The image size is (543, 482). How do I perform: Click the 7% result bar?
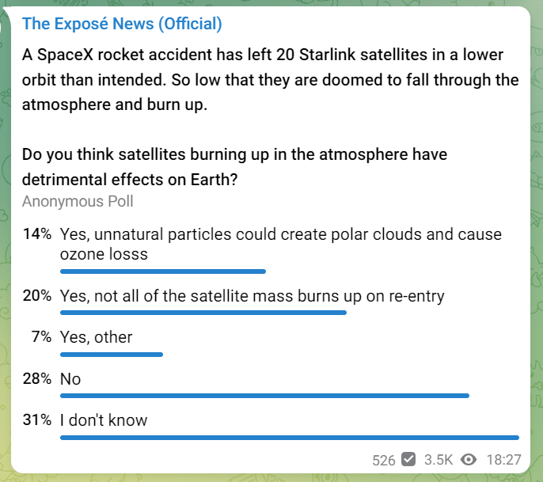click(112, 355)
